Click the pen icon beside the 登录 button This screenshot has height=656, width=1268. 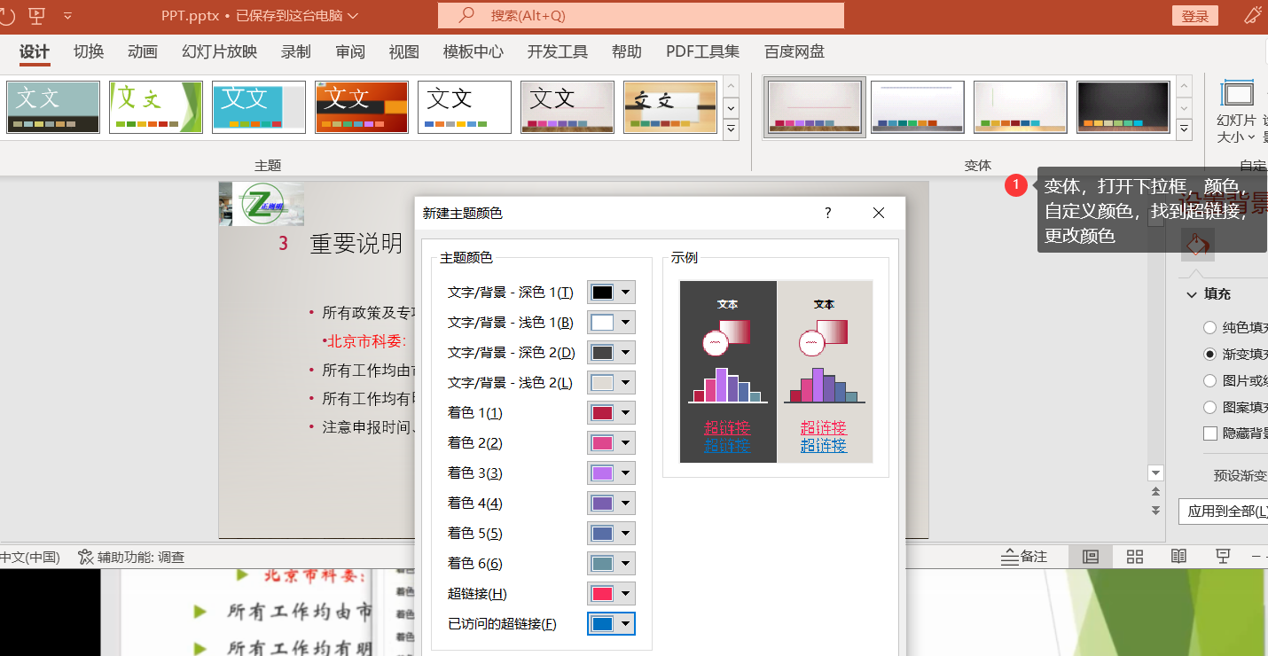pos(1253,15)
